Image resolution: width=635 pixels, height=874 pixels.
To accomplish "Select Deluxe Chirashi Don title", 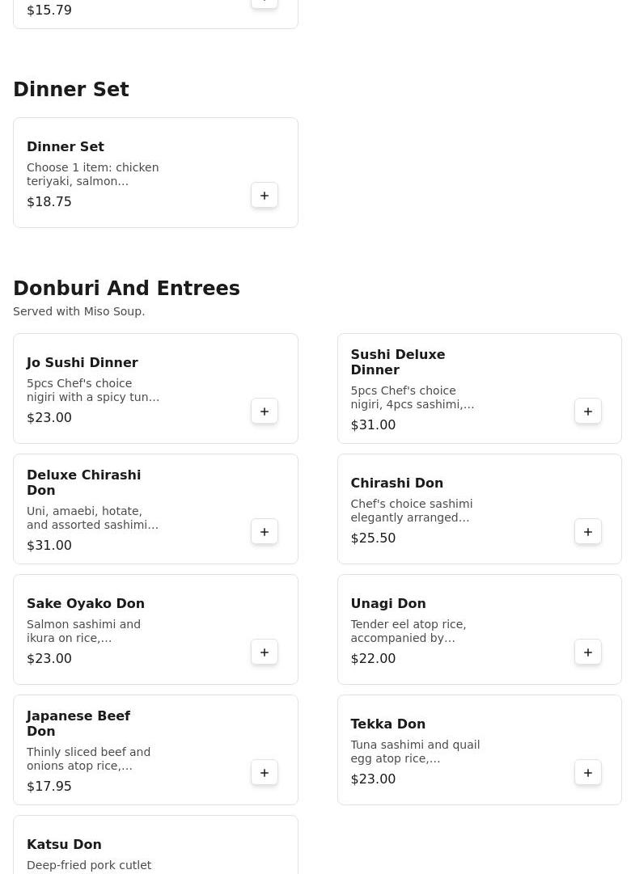I will (83, 482).
